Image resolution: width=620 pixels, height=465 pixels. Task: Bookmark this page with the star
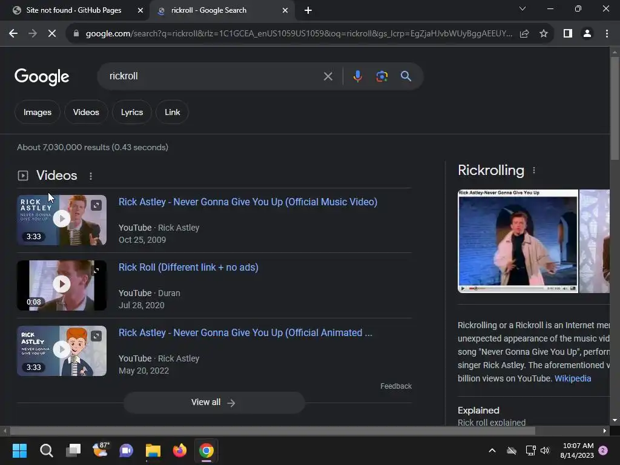coord(544,34)
